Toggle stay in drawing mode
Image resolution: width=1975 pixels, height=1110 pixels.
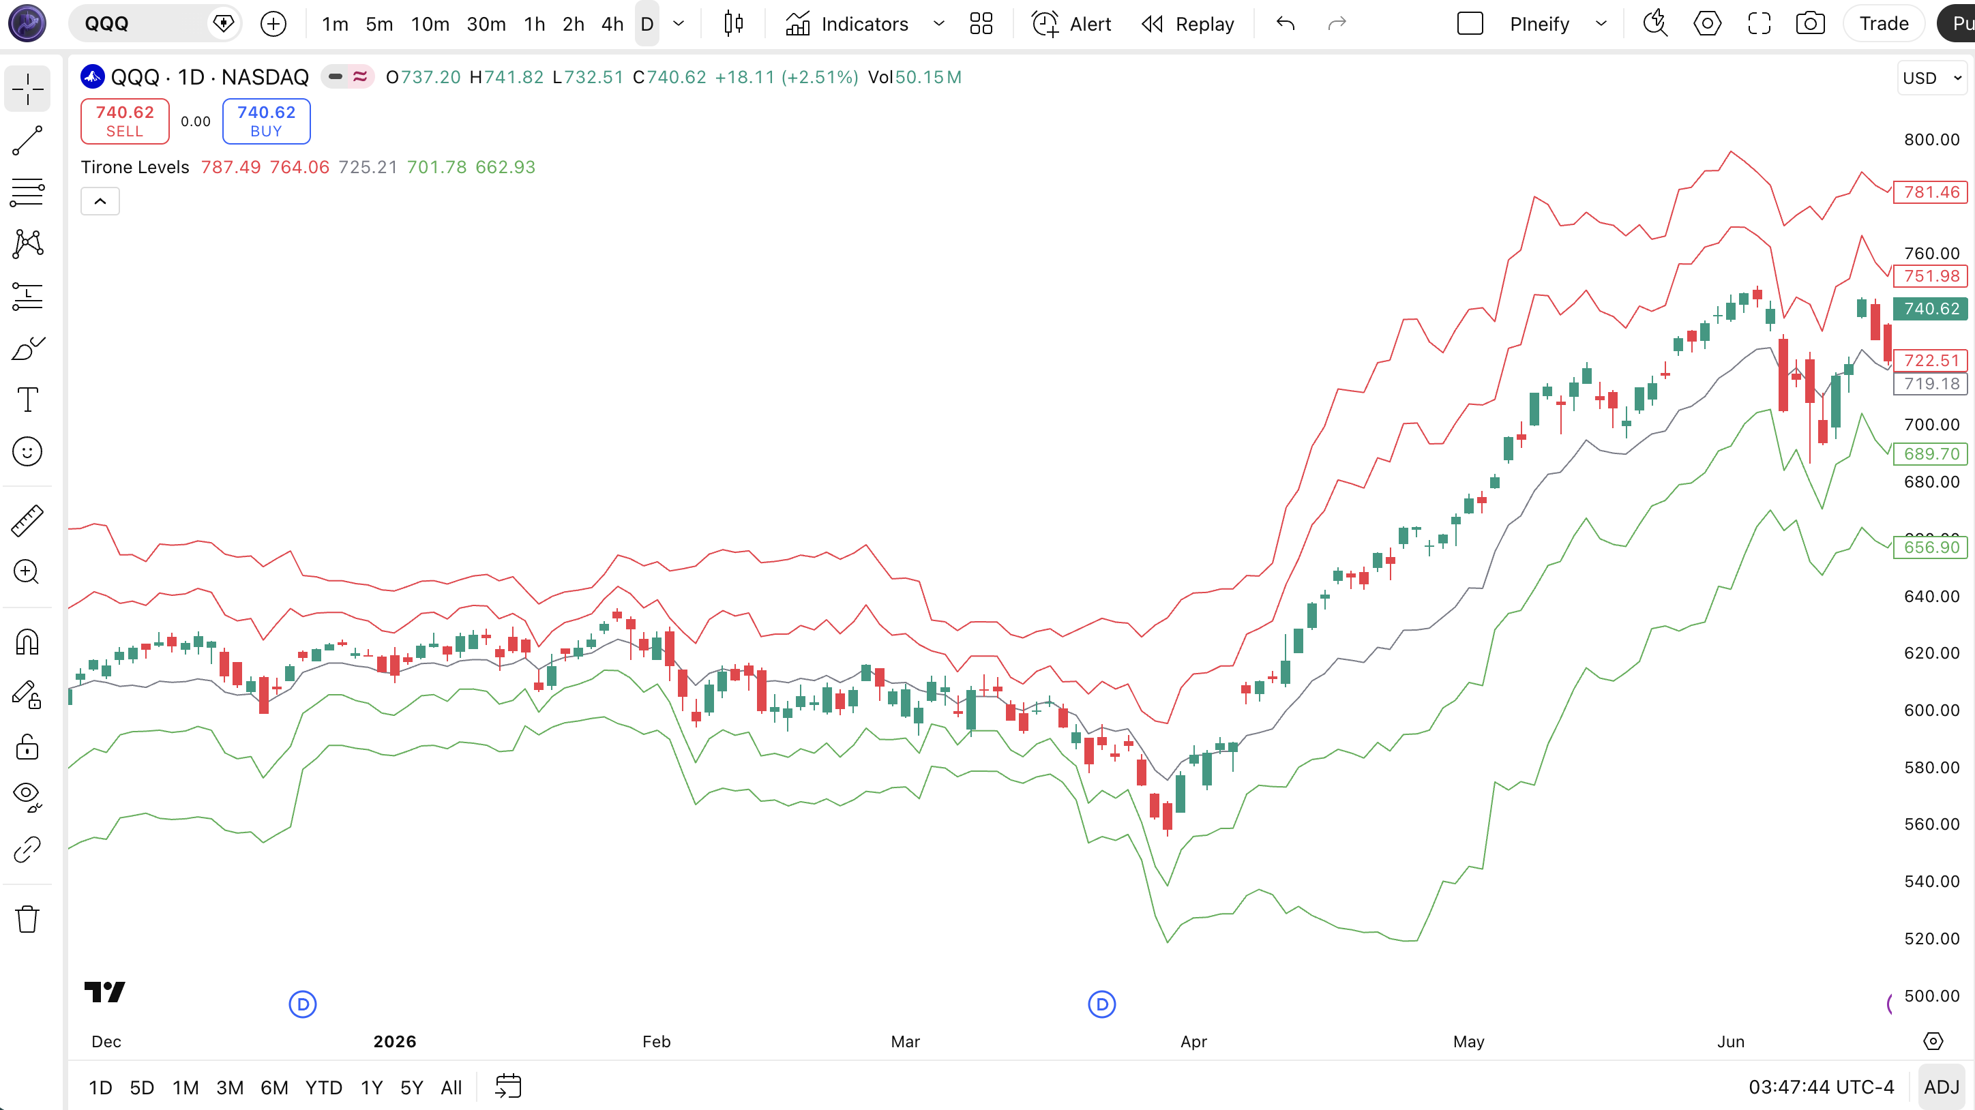[x=27, y=694]
